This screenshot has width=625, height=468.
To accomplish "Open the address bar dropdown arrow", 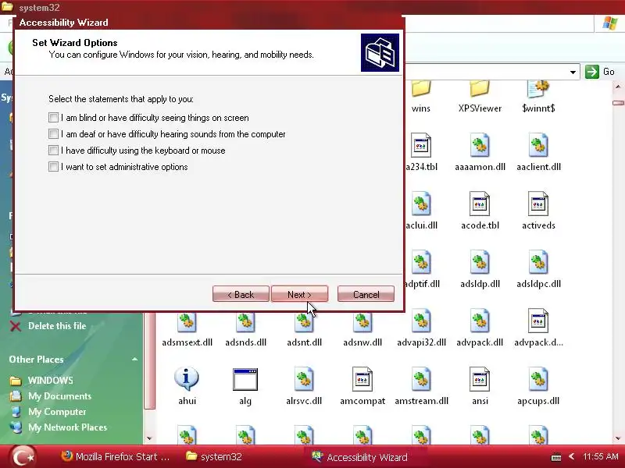I will (573, 72).
